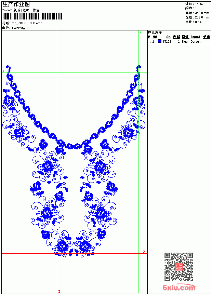Click the red seal in QR code center
This screenshot has height=294, width=212.
click(x=179, y=267)
